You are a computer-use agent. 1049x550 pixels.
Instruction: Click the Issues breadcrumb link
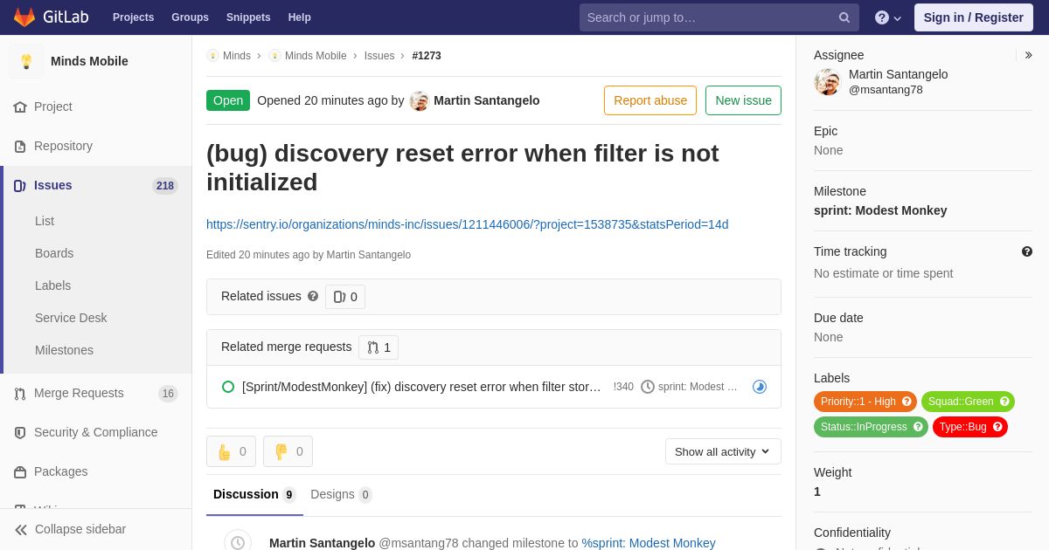pyautogui.click(x=379, y=56)
